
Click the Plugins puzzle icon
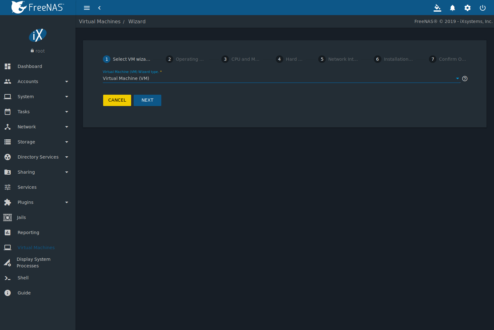(x=8, y=202)
